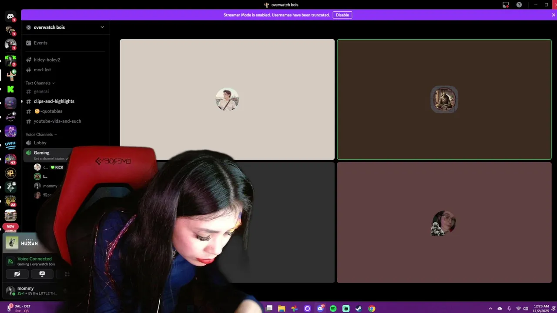
Task: Select the speaking brown participant tile
Action: tap(444, 100)
